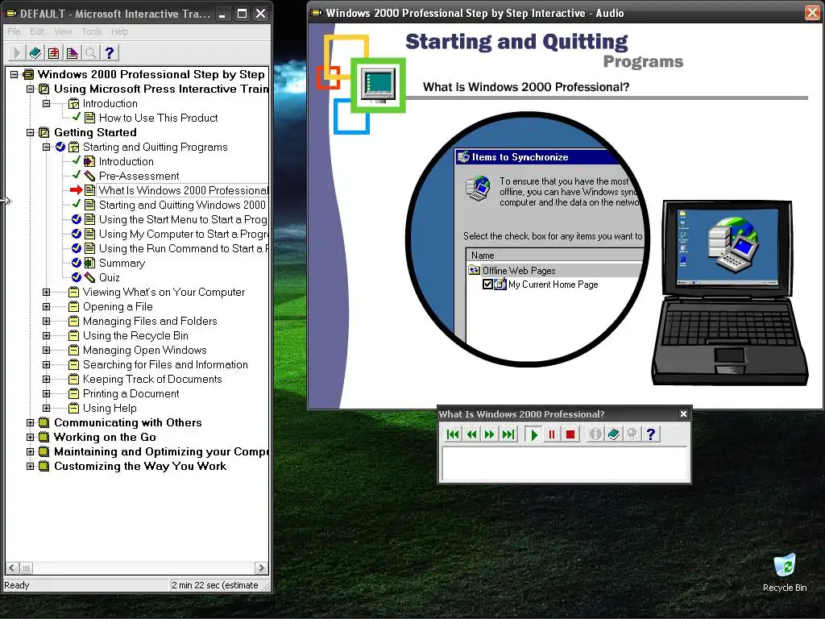The image size is (825, 619).
Task: Collapse the Getting Started node
Action: point(31,132)
